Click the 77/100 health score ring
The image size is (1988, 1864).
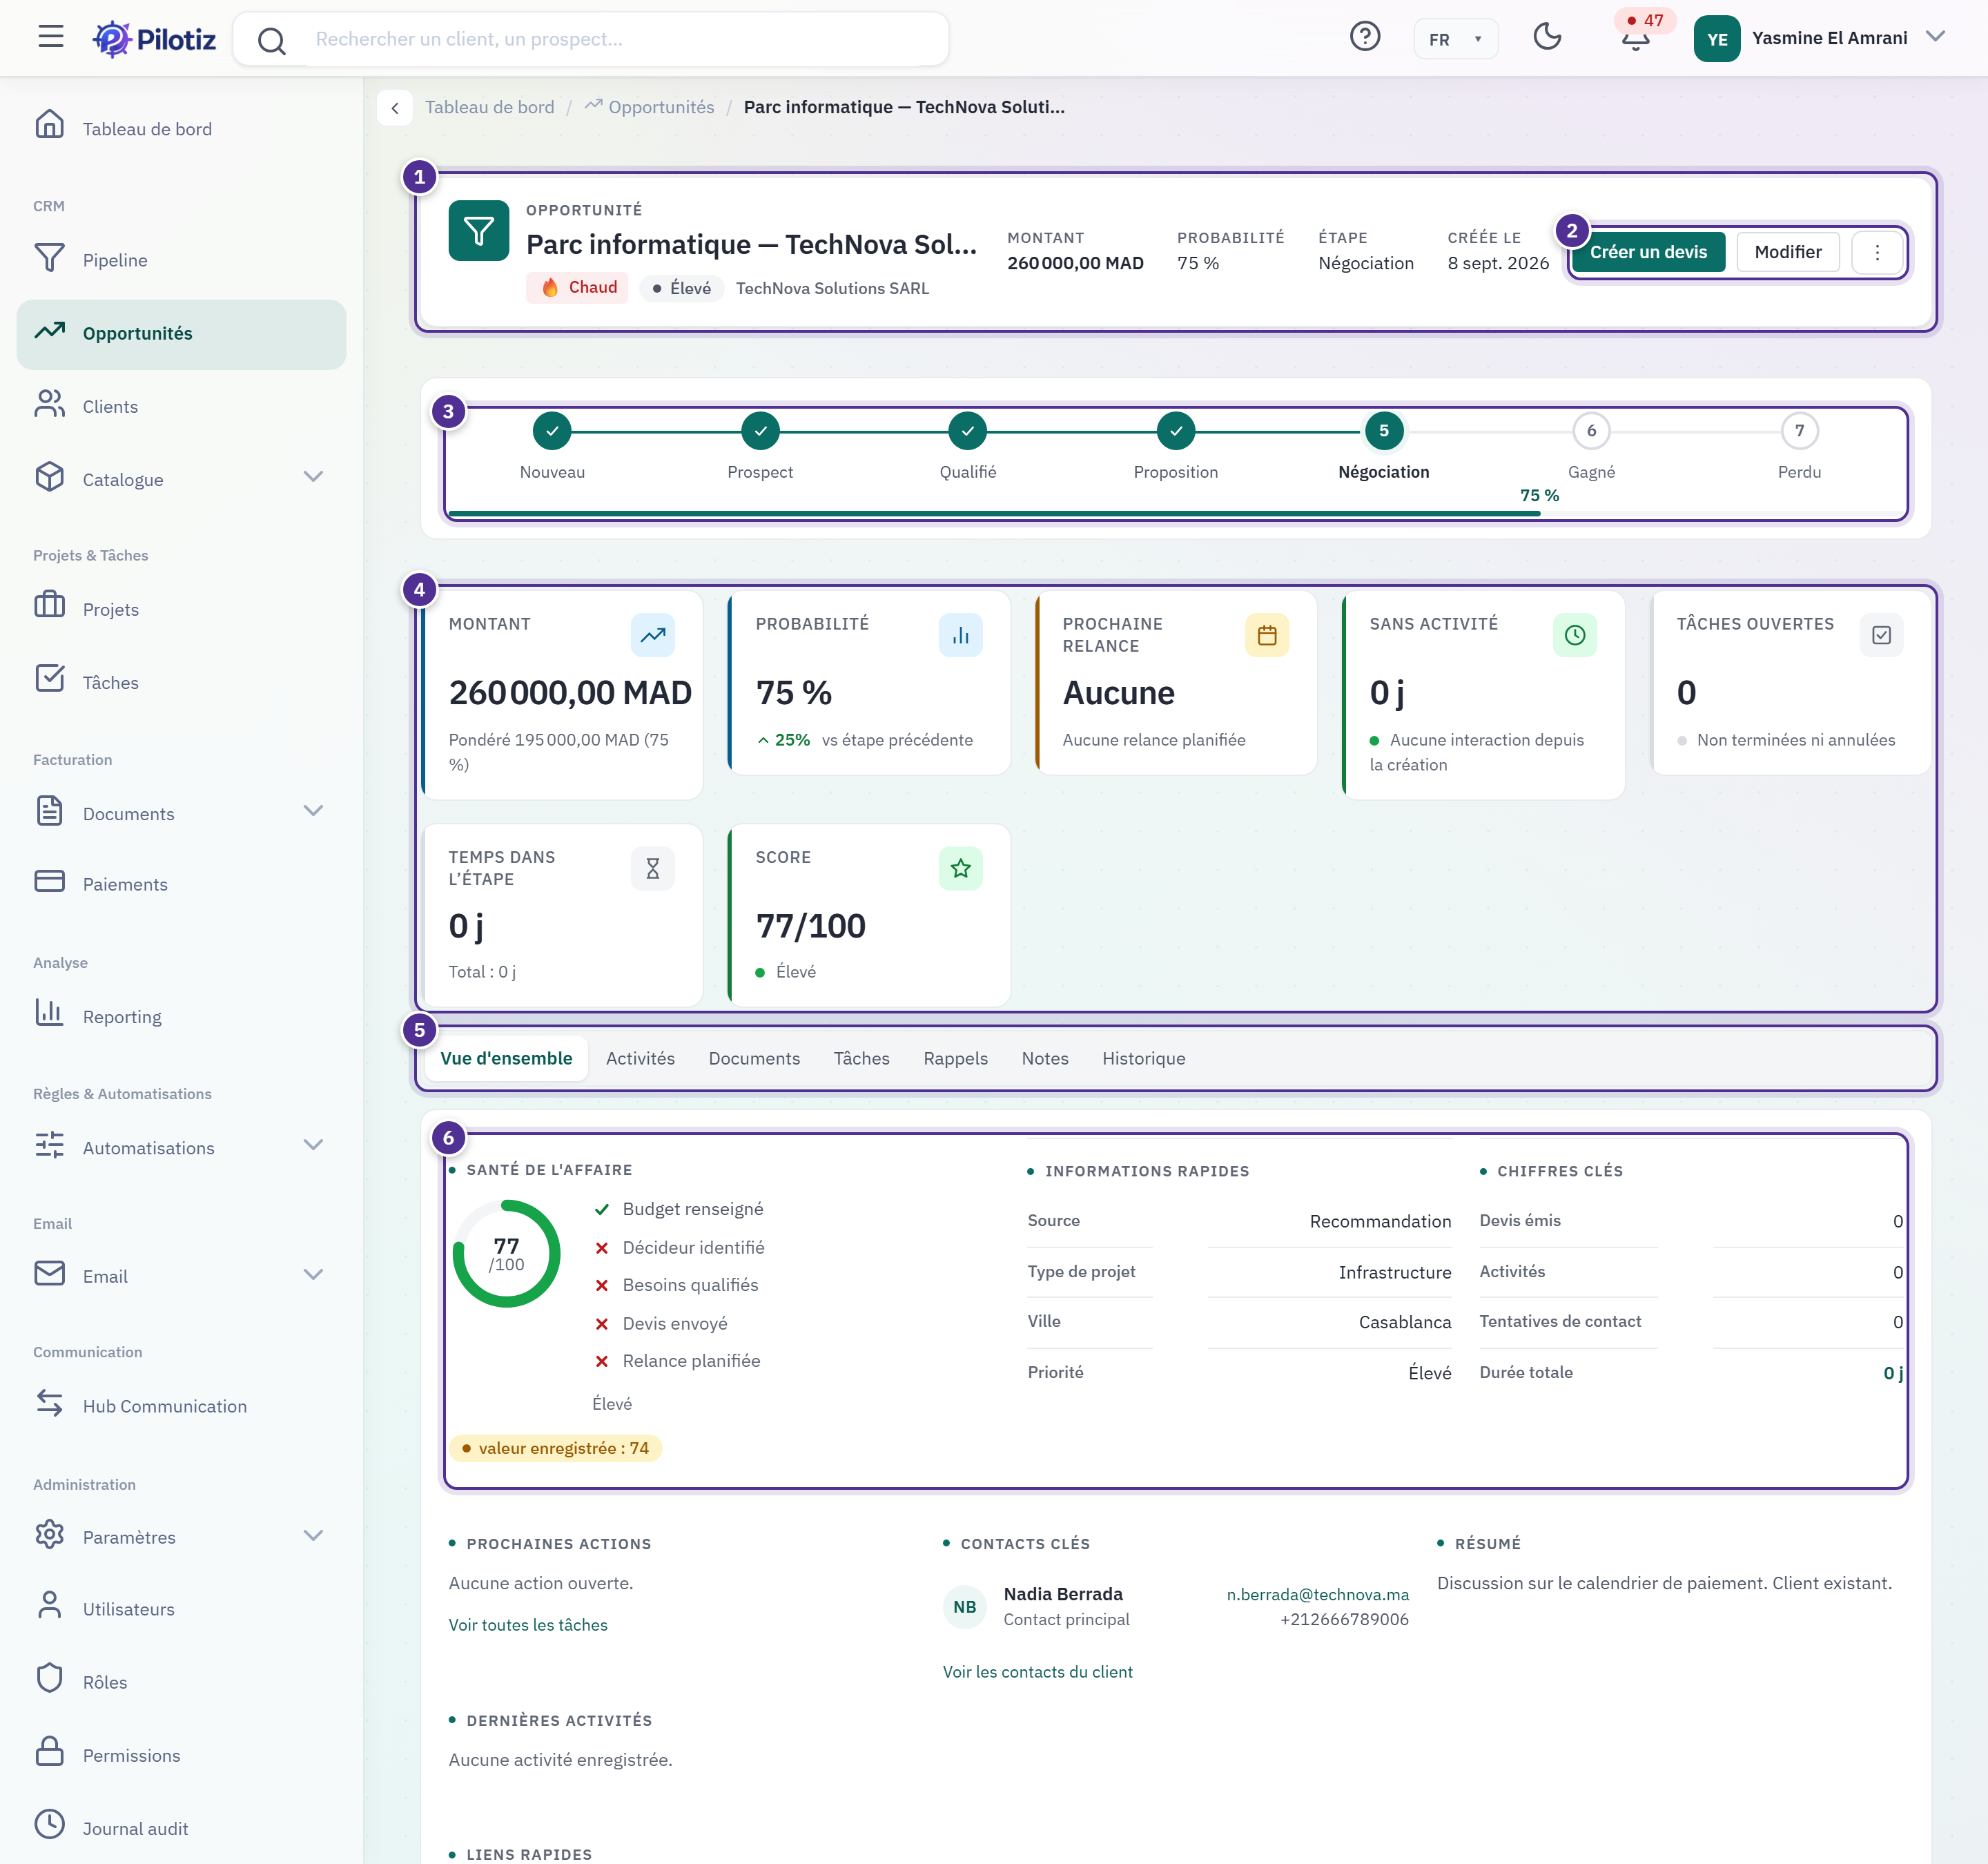[x=506, y=1253]
